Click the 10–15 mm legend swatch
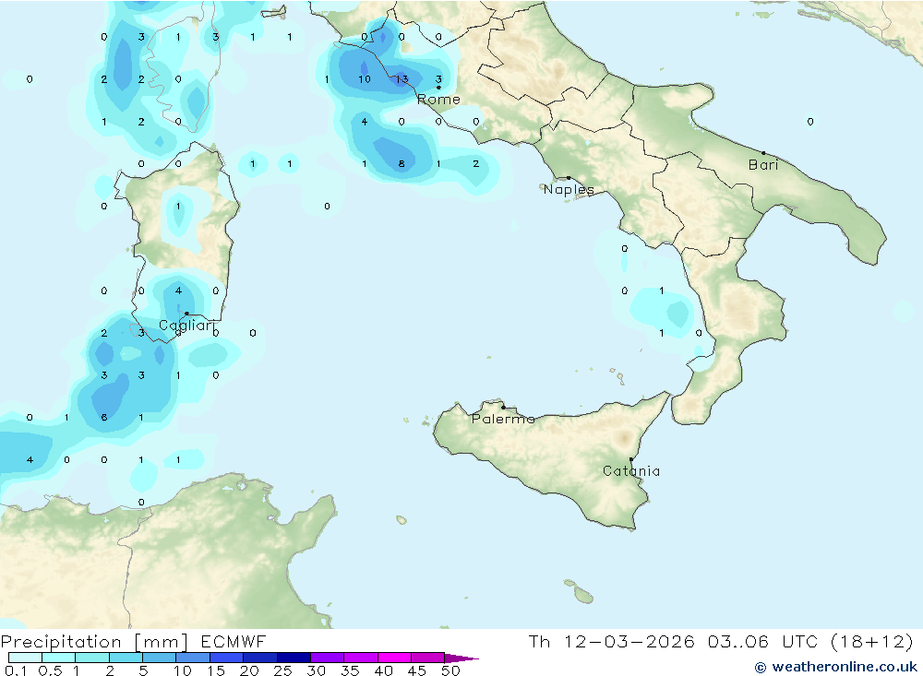Image resolution: width=923 pixels, height=676 pixels. 193,658
